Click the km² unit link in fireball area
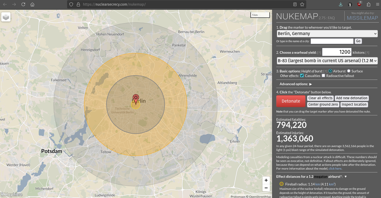The image size is (381, 198). click(332, 184)
